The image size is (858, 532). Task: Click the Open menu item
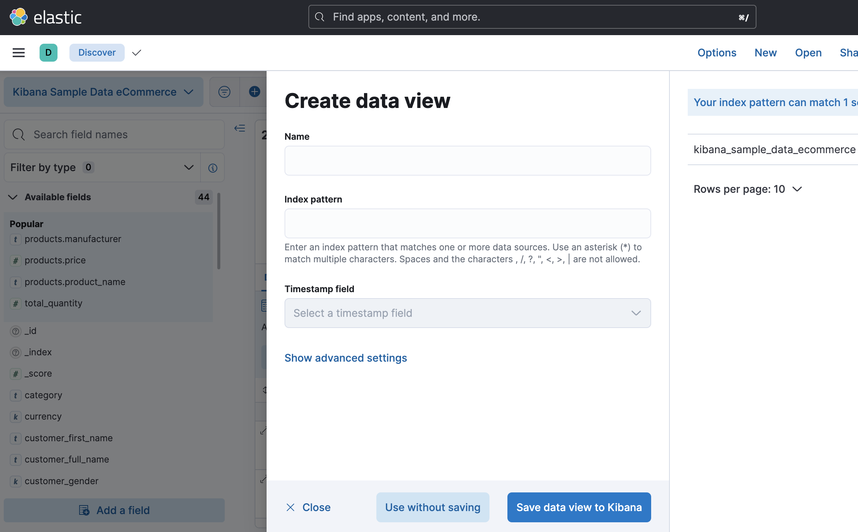coord(808,53)
